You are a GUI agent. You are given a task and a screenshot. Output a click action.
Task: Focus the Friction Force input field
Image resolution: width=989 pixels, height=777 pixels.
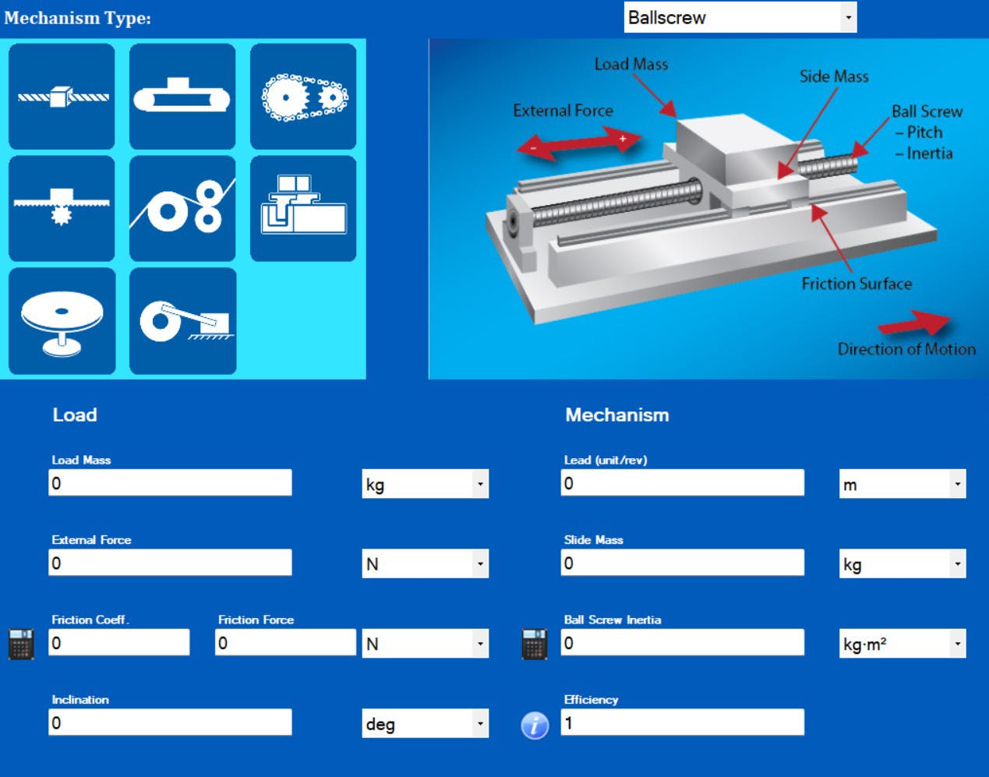click(285, 643)
